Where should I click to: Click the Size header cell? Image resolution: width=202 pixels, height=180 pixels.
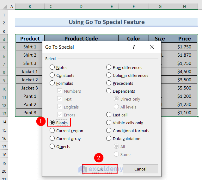[160, 39]
